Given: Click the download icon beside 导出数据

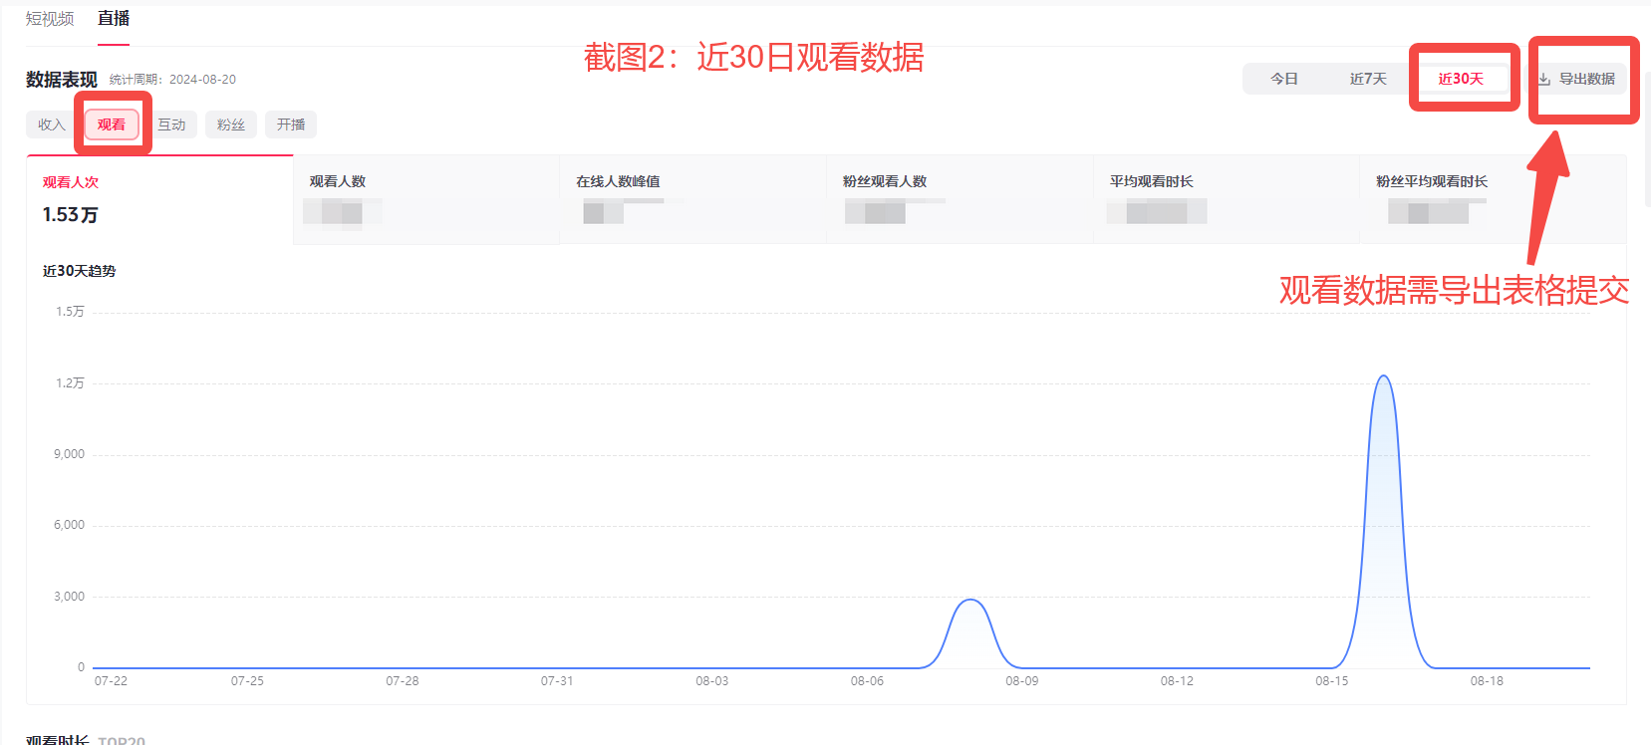Looking at the screenshot, I should 1543,80.
